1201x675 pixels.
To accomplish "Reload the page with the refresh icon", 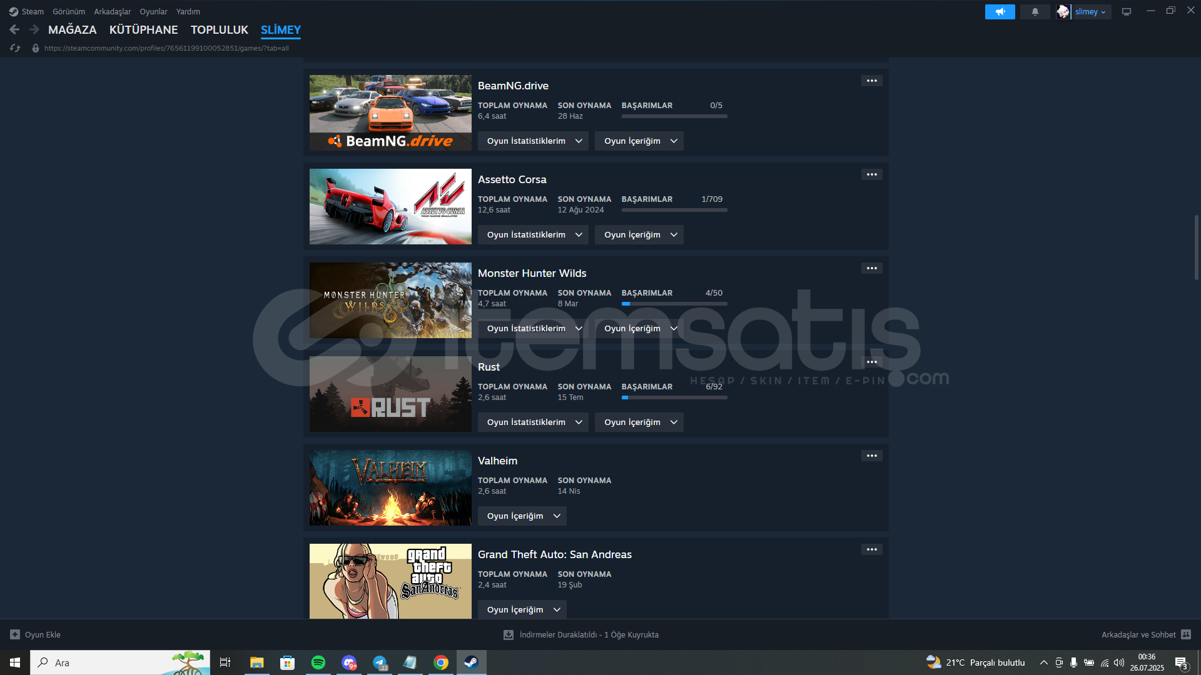I will click(x=15, y=48).
